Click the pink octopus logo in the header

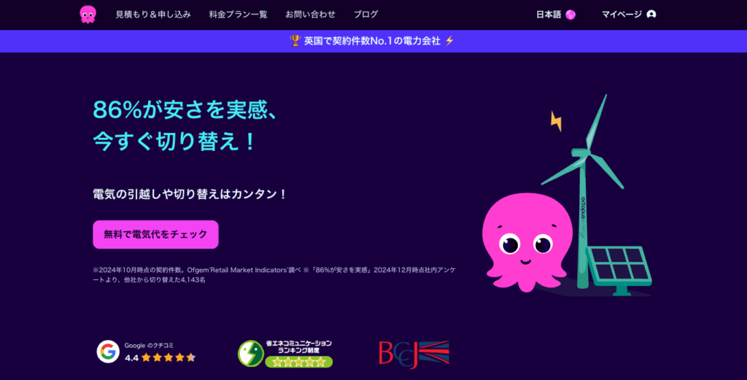pyautogui.click(x=88, y=15)
